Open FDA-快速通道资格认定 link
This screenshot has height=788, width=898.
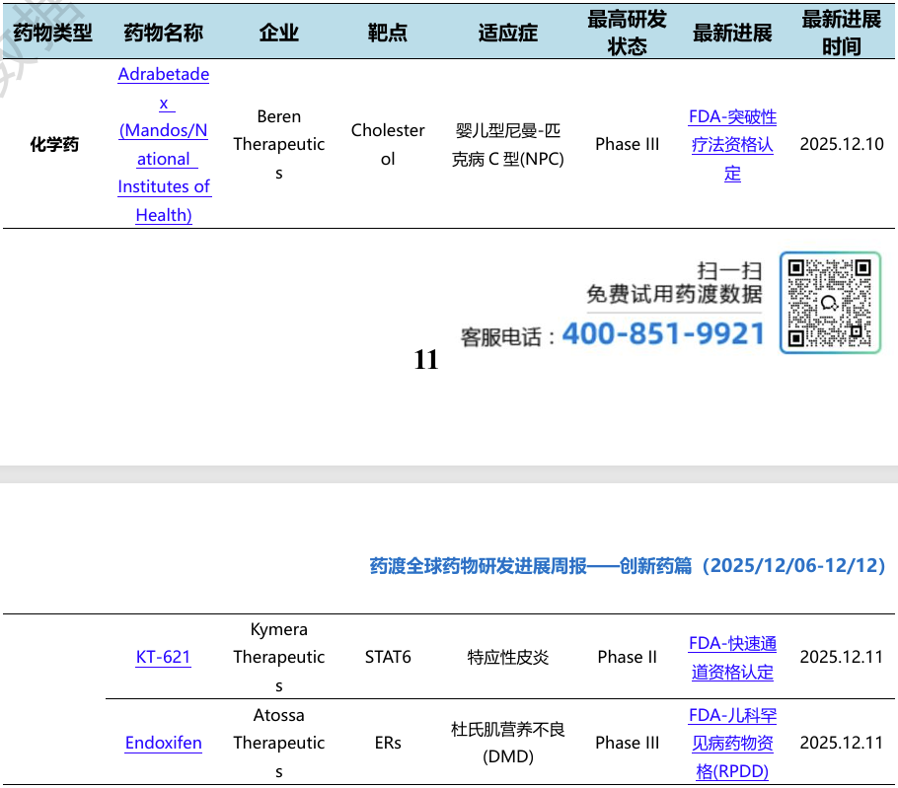[732, 658]
